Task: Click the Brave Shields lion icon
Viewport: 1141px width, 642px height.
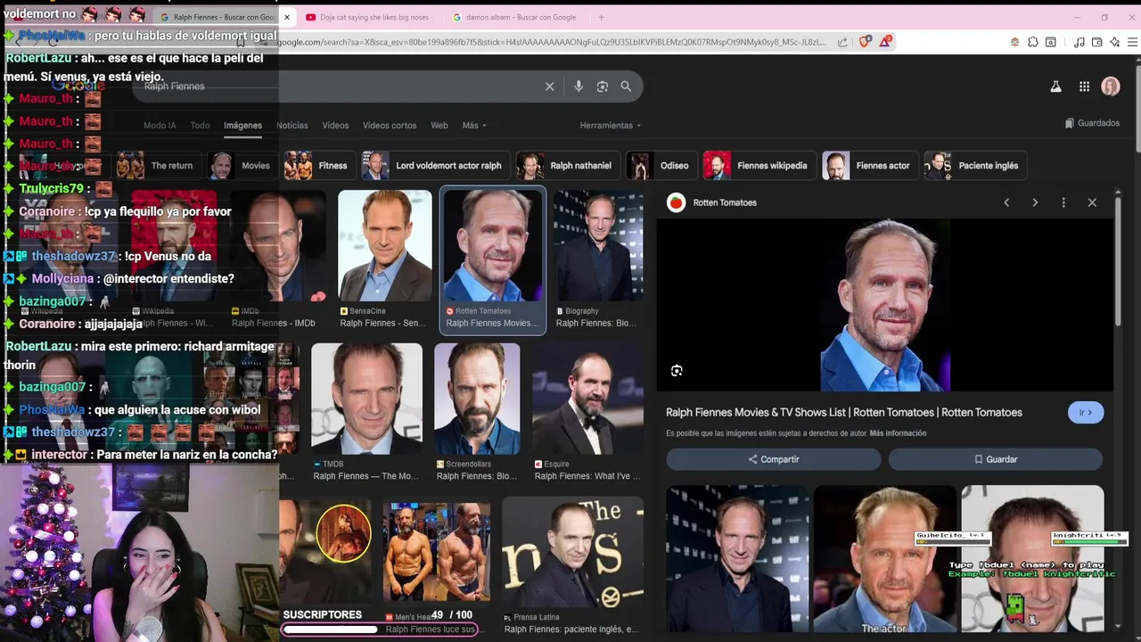Action: coord(864,42)
